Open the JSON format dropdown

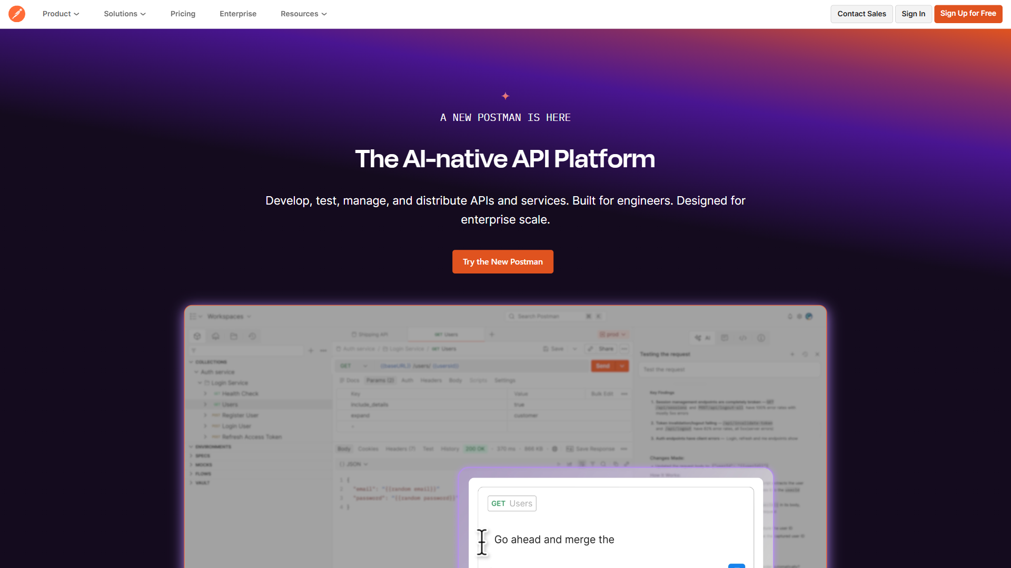pos(353,464)
